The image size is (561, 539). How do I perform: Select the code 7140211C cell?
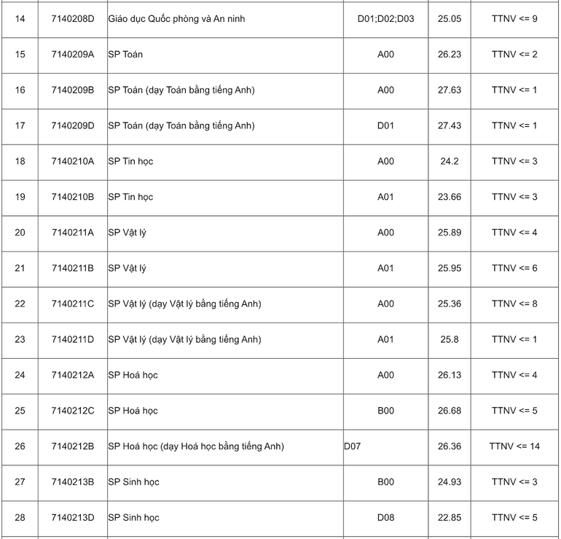73,304
